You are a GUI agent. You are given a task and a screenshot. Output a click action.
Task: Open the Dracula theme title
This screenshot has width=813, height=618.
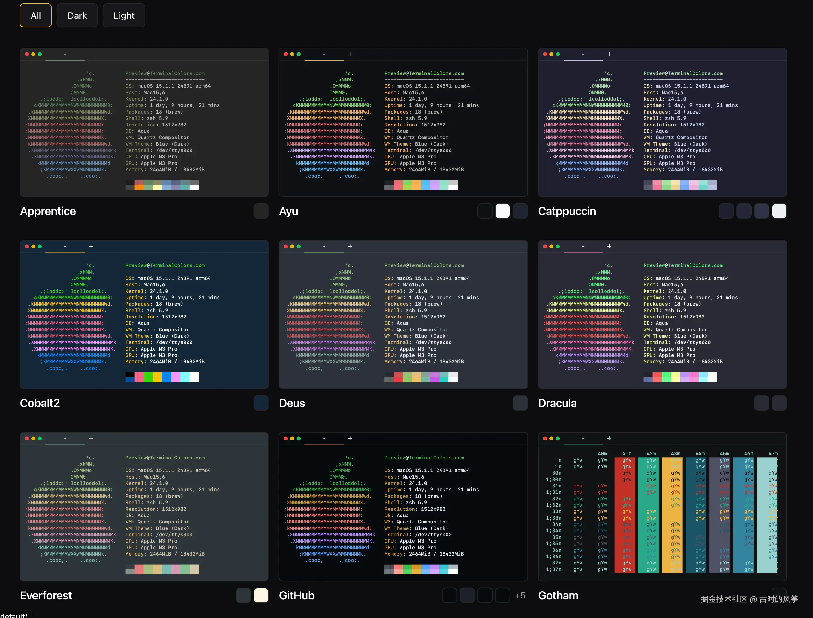click(557, 403)
